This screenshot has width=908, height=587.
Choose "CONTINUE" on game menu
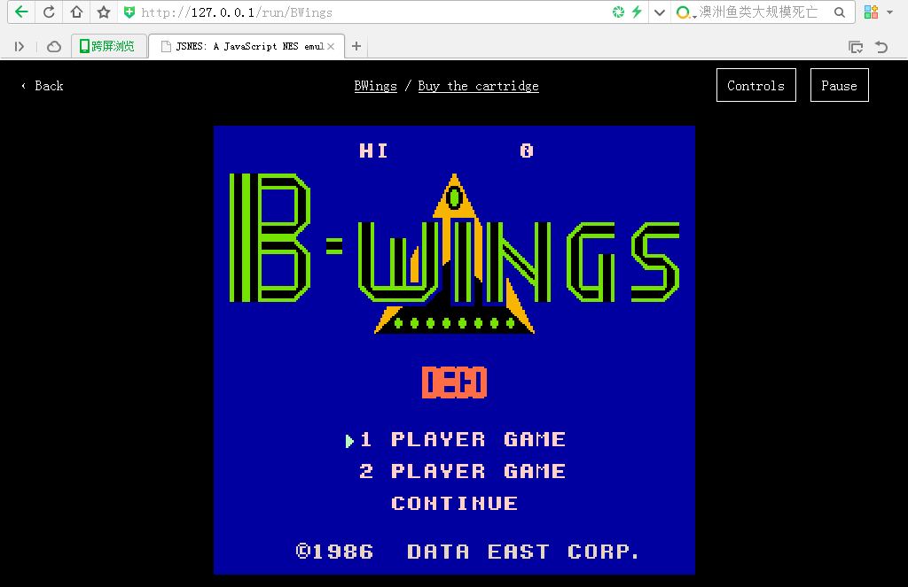click(x=455, y=503)
